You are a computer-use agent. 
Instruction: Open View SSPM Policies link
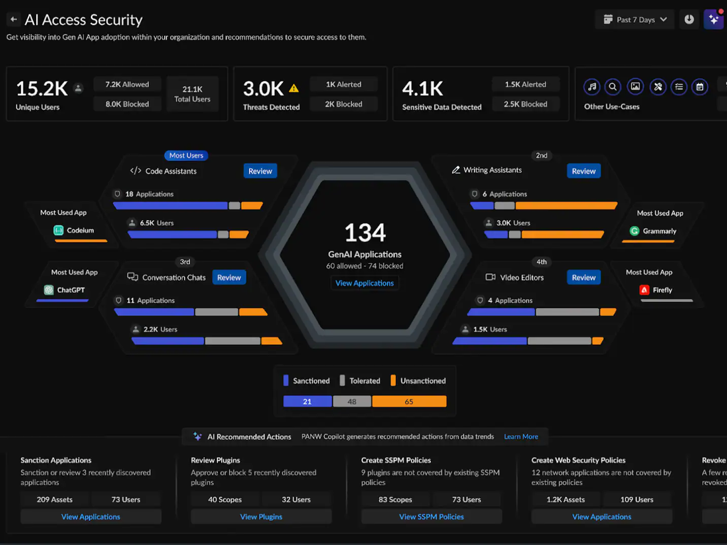(x=431, y=517)
